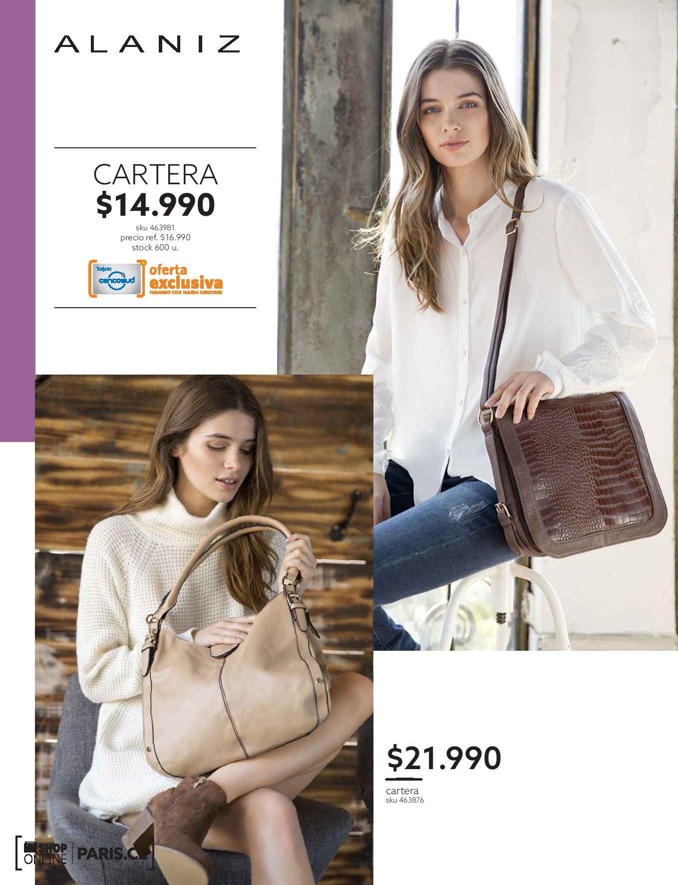Click the purple side color bar
Image resolution: width=678 pixels, height=885 pixels.
[x=17, y=221]
